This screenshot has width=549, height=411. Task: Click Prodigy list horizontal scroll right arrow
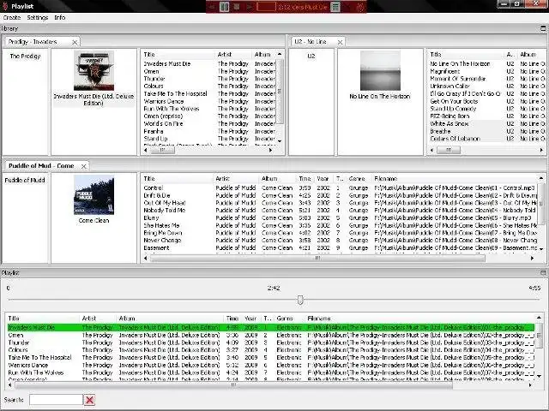click(270, 151)
